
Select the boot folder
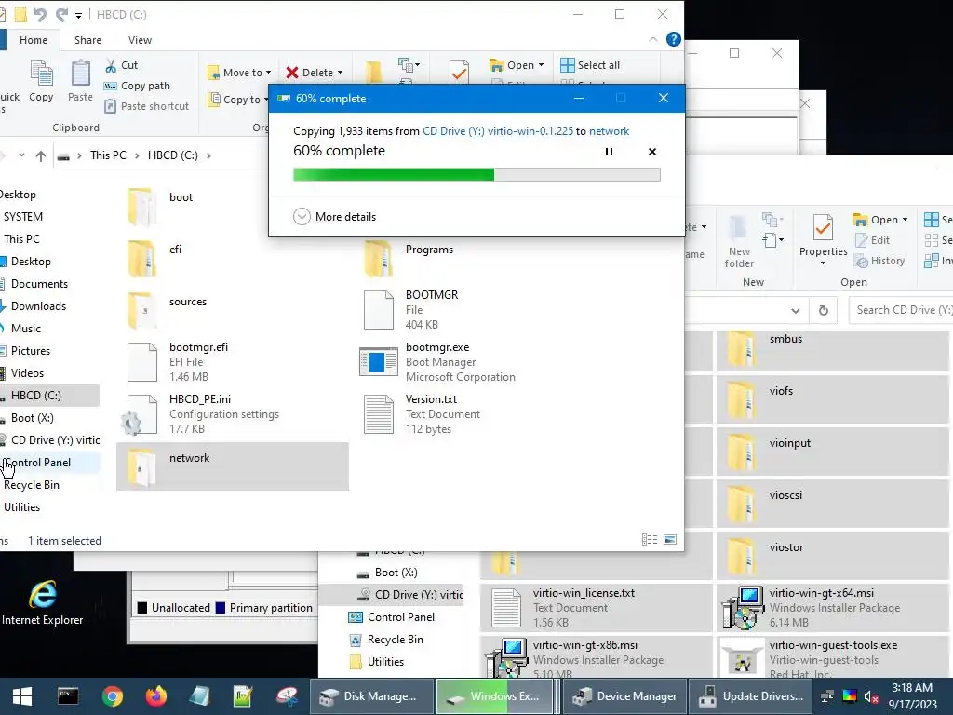coord(232,207)
